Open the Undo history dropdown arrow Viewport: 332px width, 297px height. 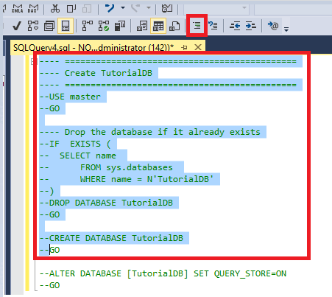(123, 8)
